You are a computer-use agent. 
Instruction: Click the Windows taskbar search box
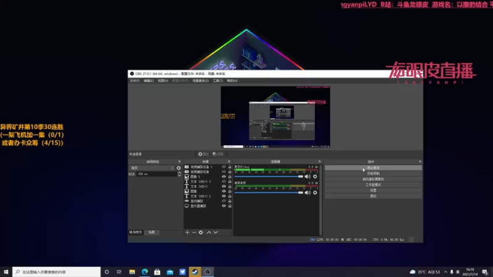point(57,271)
